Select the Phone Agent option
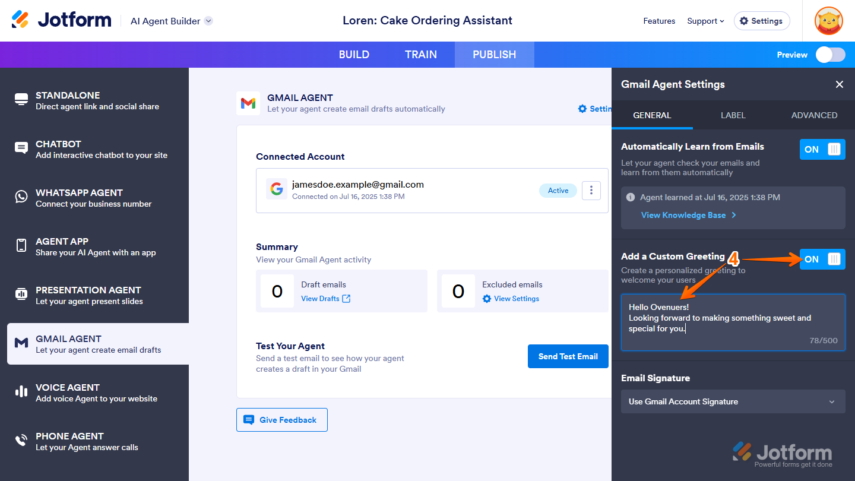The width and height of the screenshot is (855, 481). 94,441
